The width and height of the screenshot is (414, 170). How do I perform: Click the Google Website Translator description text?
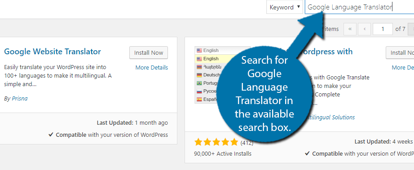58,76
